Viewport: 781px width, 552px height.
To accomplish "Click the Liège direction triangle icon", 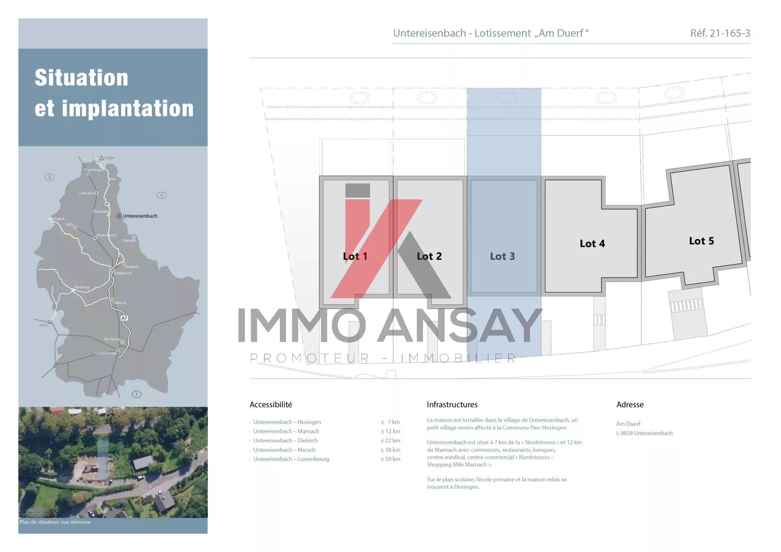I will [102, 158].
